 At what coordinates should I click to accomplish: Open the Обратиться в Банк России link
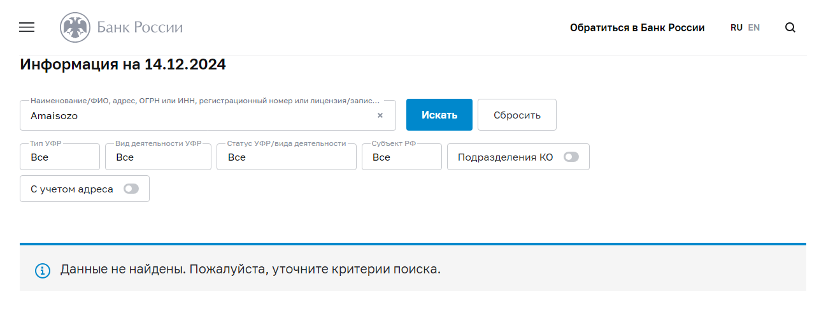[x=637, y=28]
